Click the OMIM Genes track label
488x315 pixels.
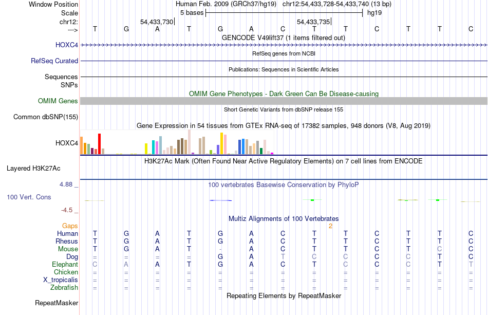tap(58, 101)
